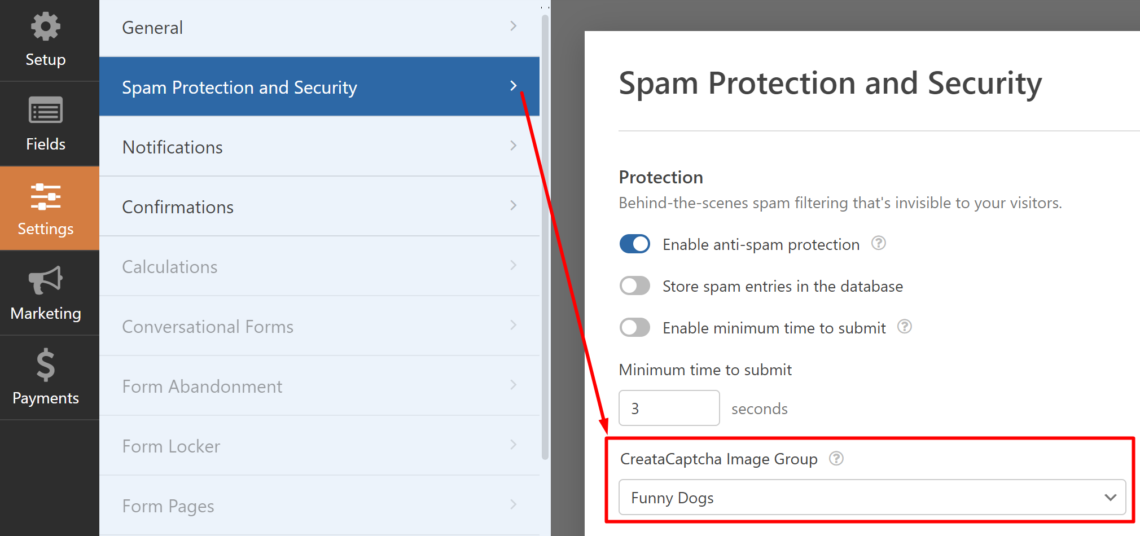The height and width of the screenshot is (536, 1140).
Task: Open Form Locker settings section
Action: 319,446
